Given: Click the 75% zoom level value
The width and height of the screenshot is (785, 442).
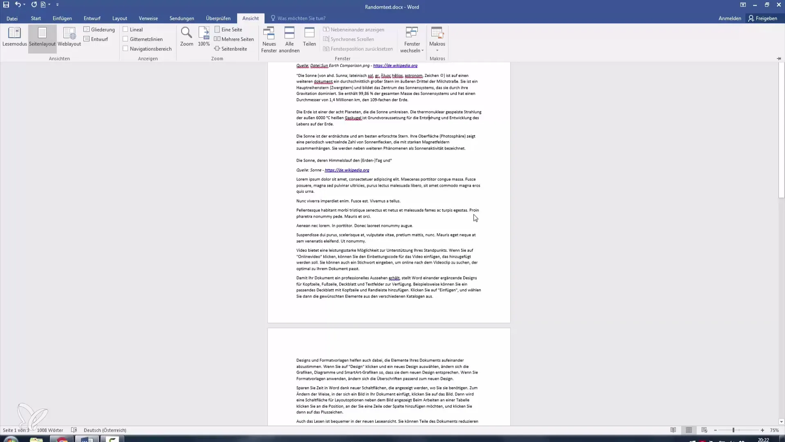Looking at the screenshot, I should 774,430.
